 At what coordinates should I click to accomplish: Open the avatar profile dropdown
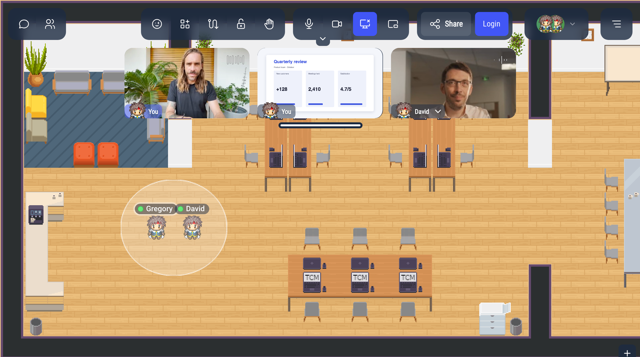pyautogui.click(x=556, y=24)
